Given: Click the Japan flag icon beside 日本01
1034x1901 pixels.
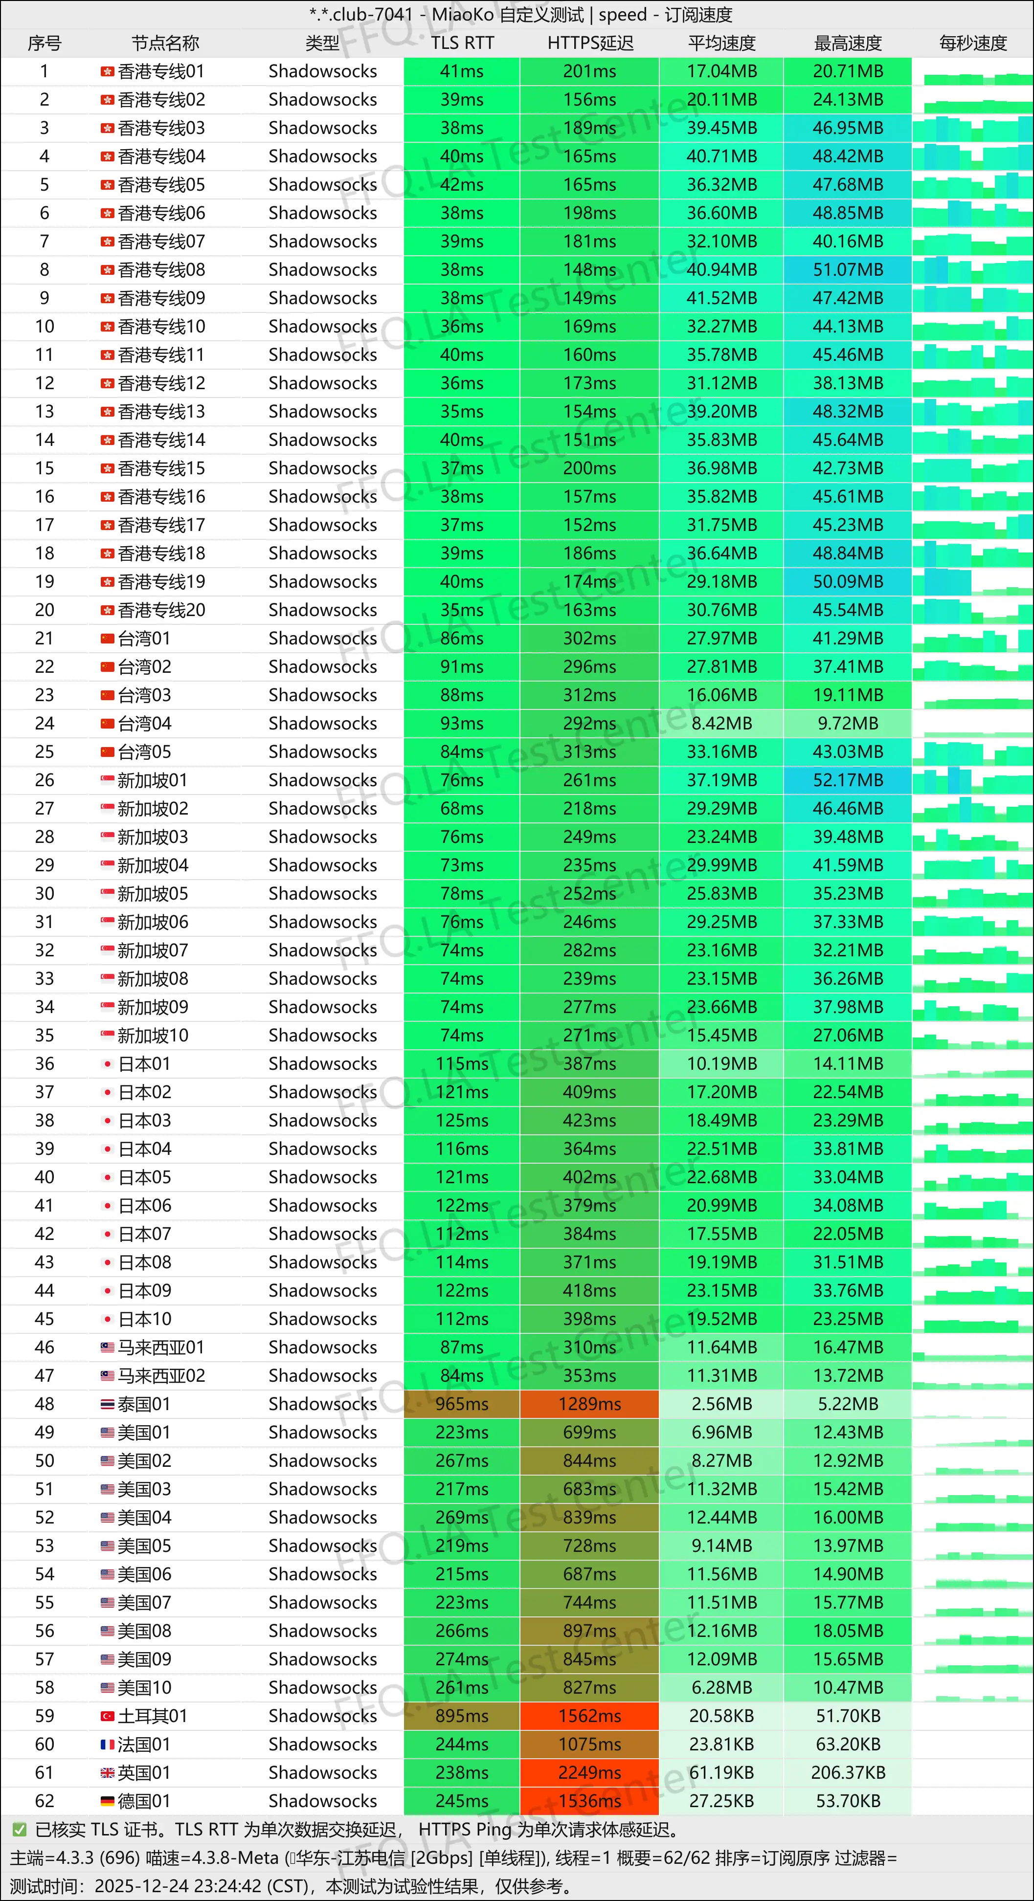Looking at the screenshot, I should (109, 1063).
